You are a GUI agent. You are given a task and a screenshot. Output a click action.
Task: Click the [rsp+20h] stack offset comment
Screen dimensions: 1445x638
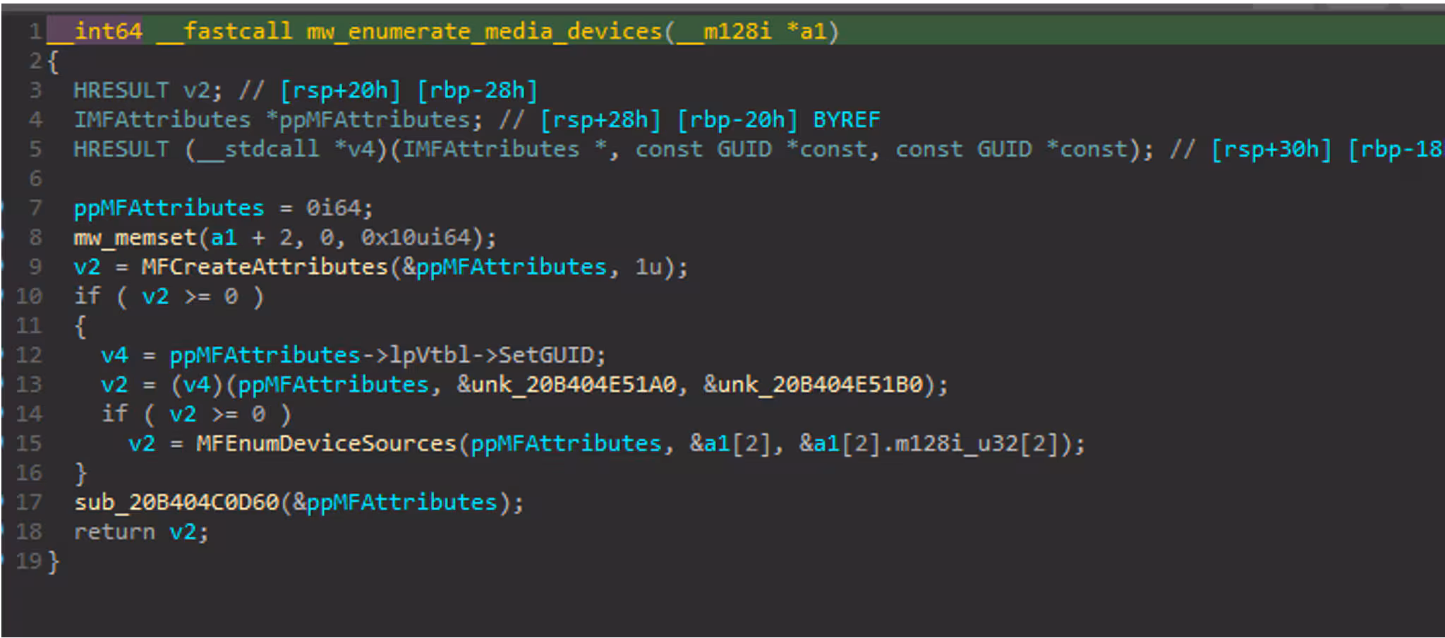click(x=340, y=90)
